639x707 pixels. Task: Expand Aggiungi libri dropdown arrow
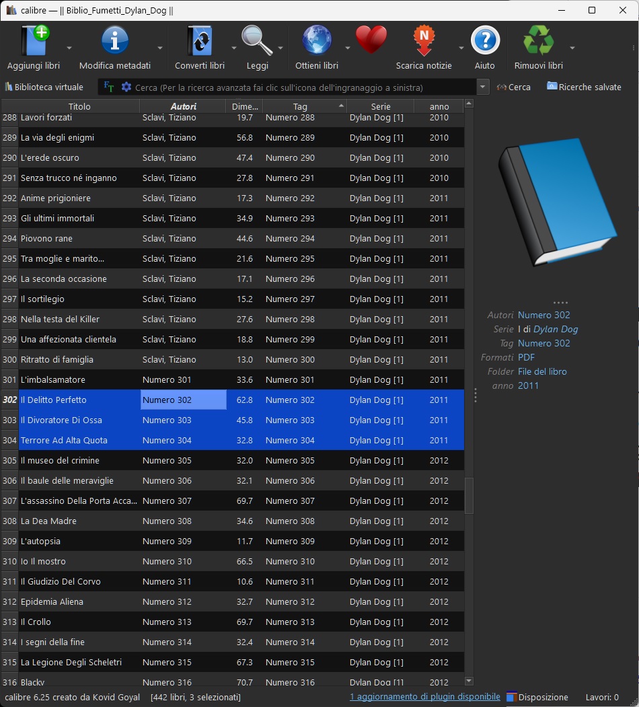(x=69, y=48)
